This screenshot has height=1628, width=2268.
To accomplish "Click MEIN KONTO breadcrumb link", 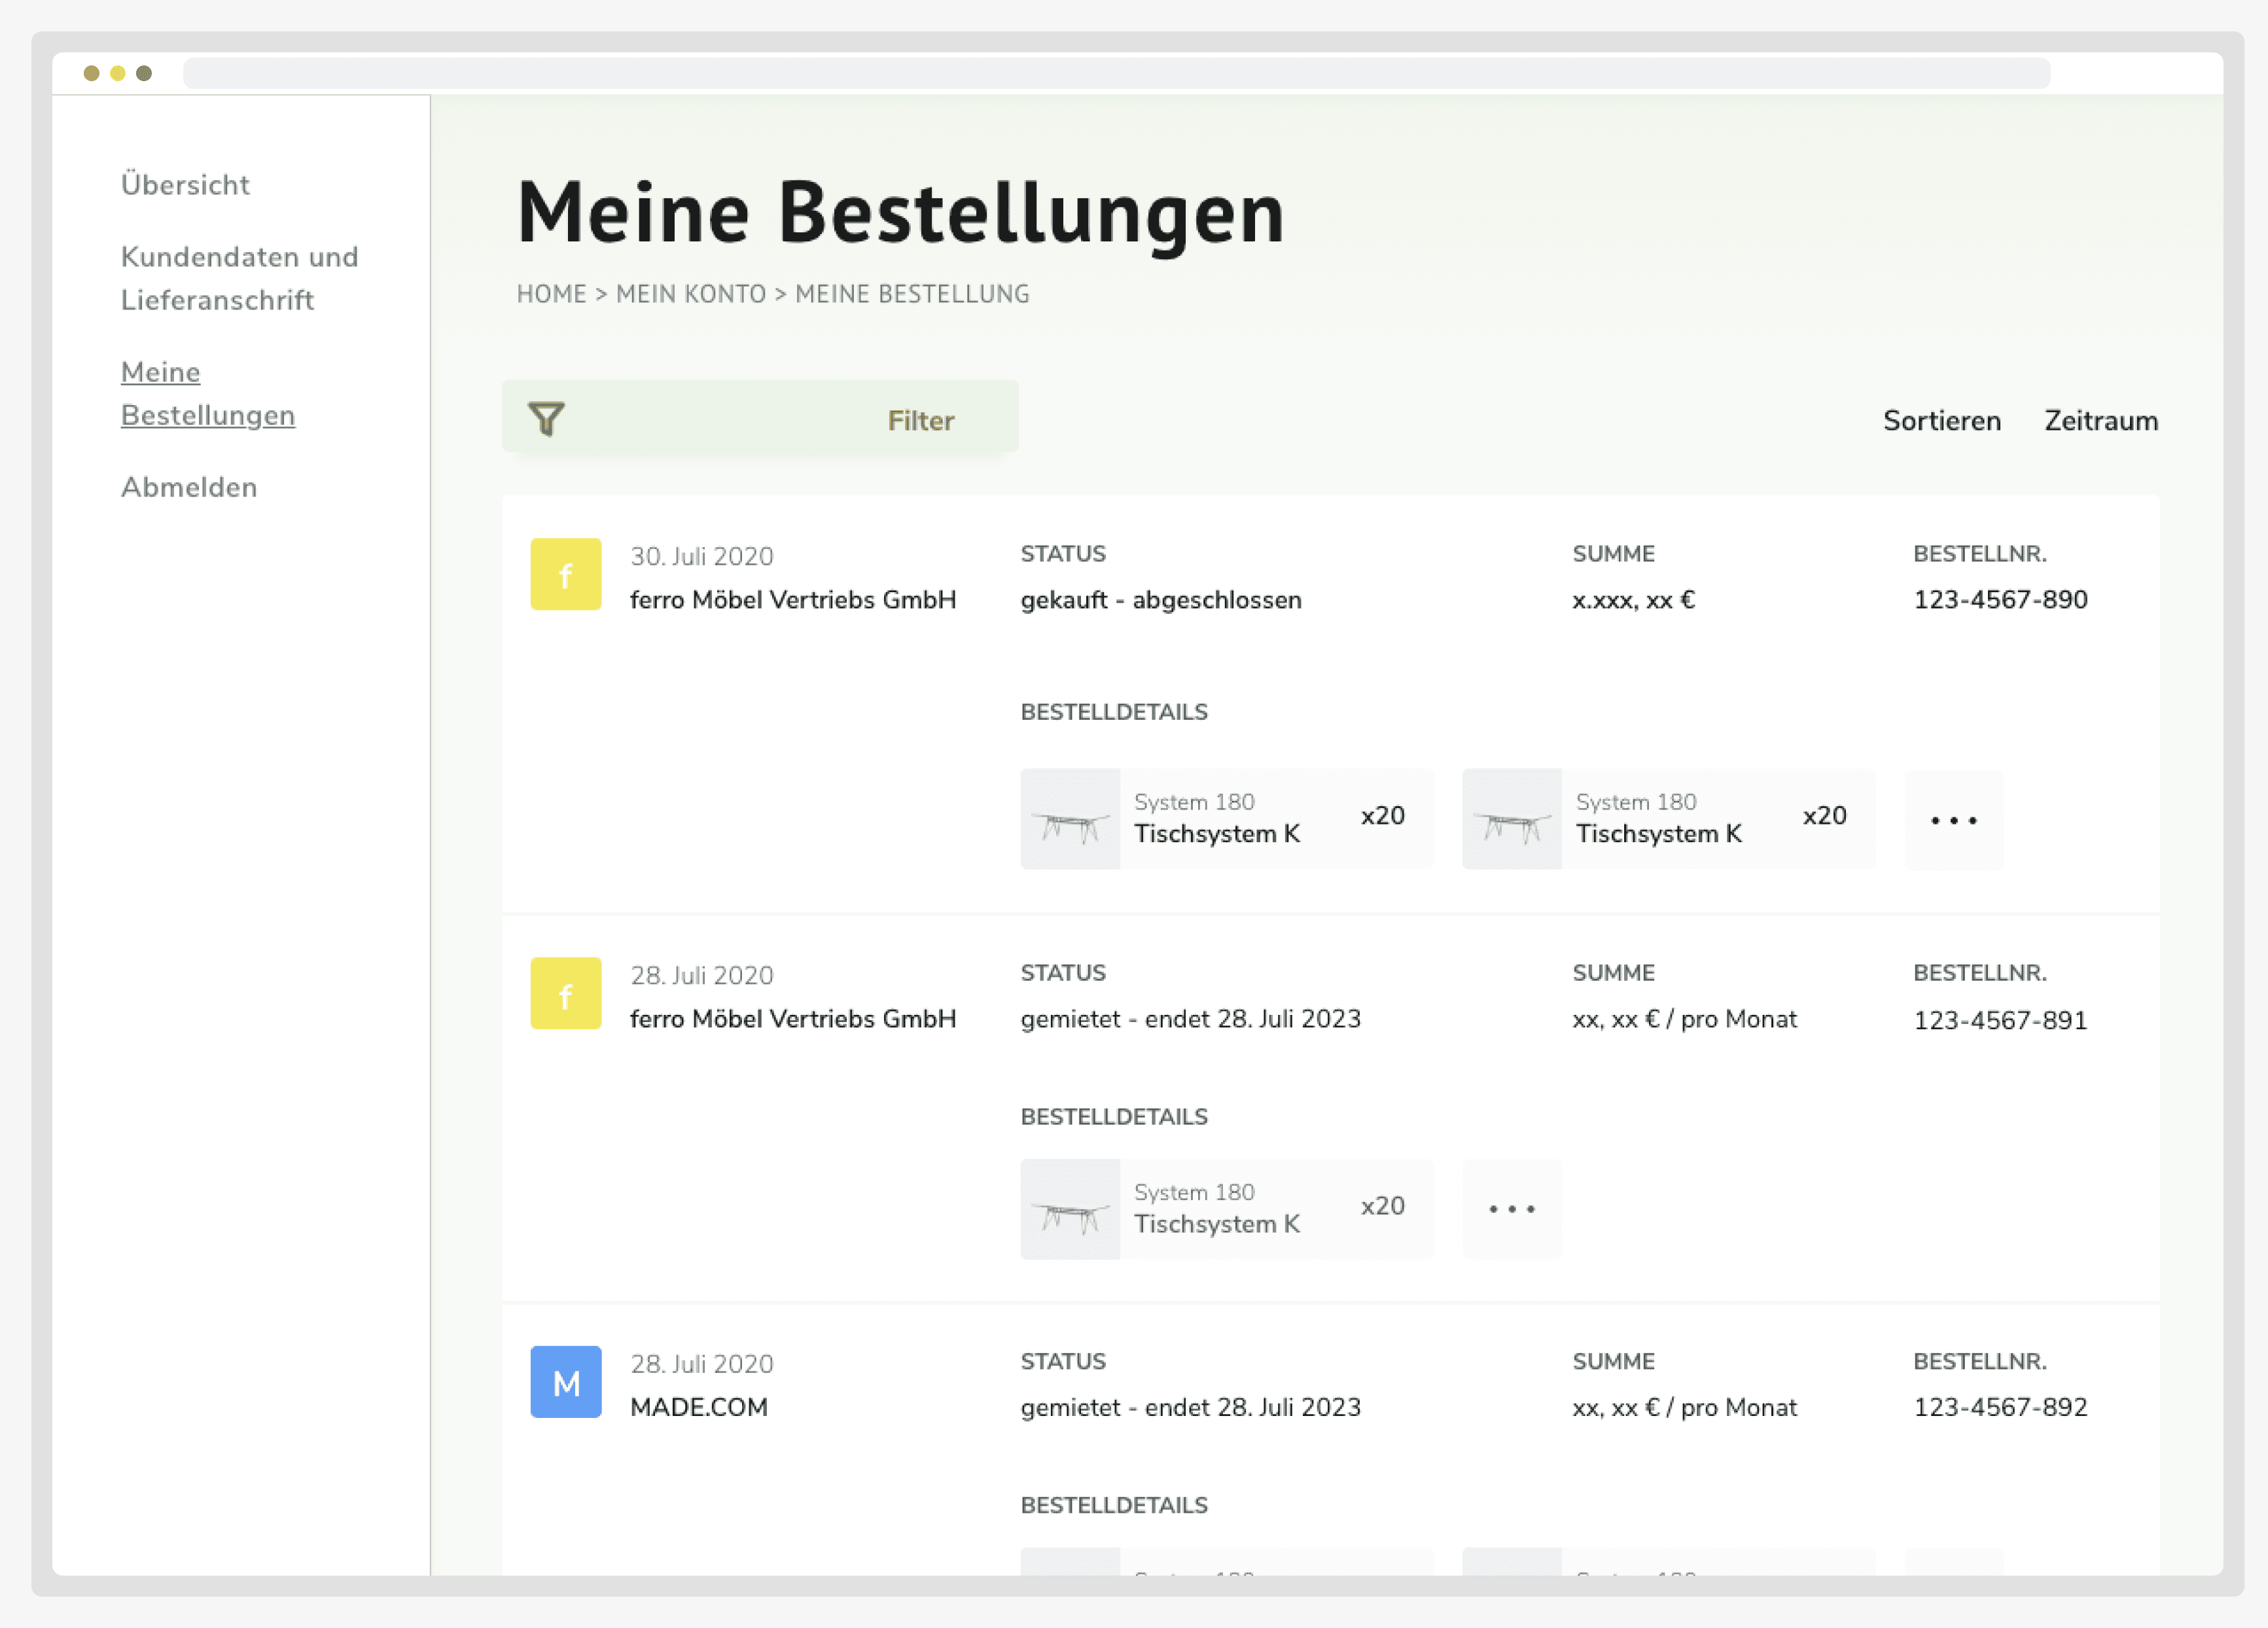I will point(690,294).
